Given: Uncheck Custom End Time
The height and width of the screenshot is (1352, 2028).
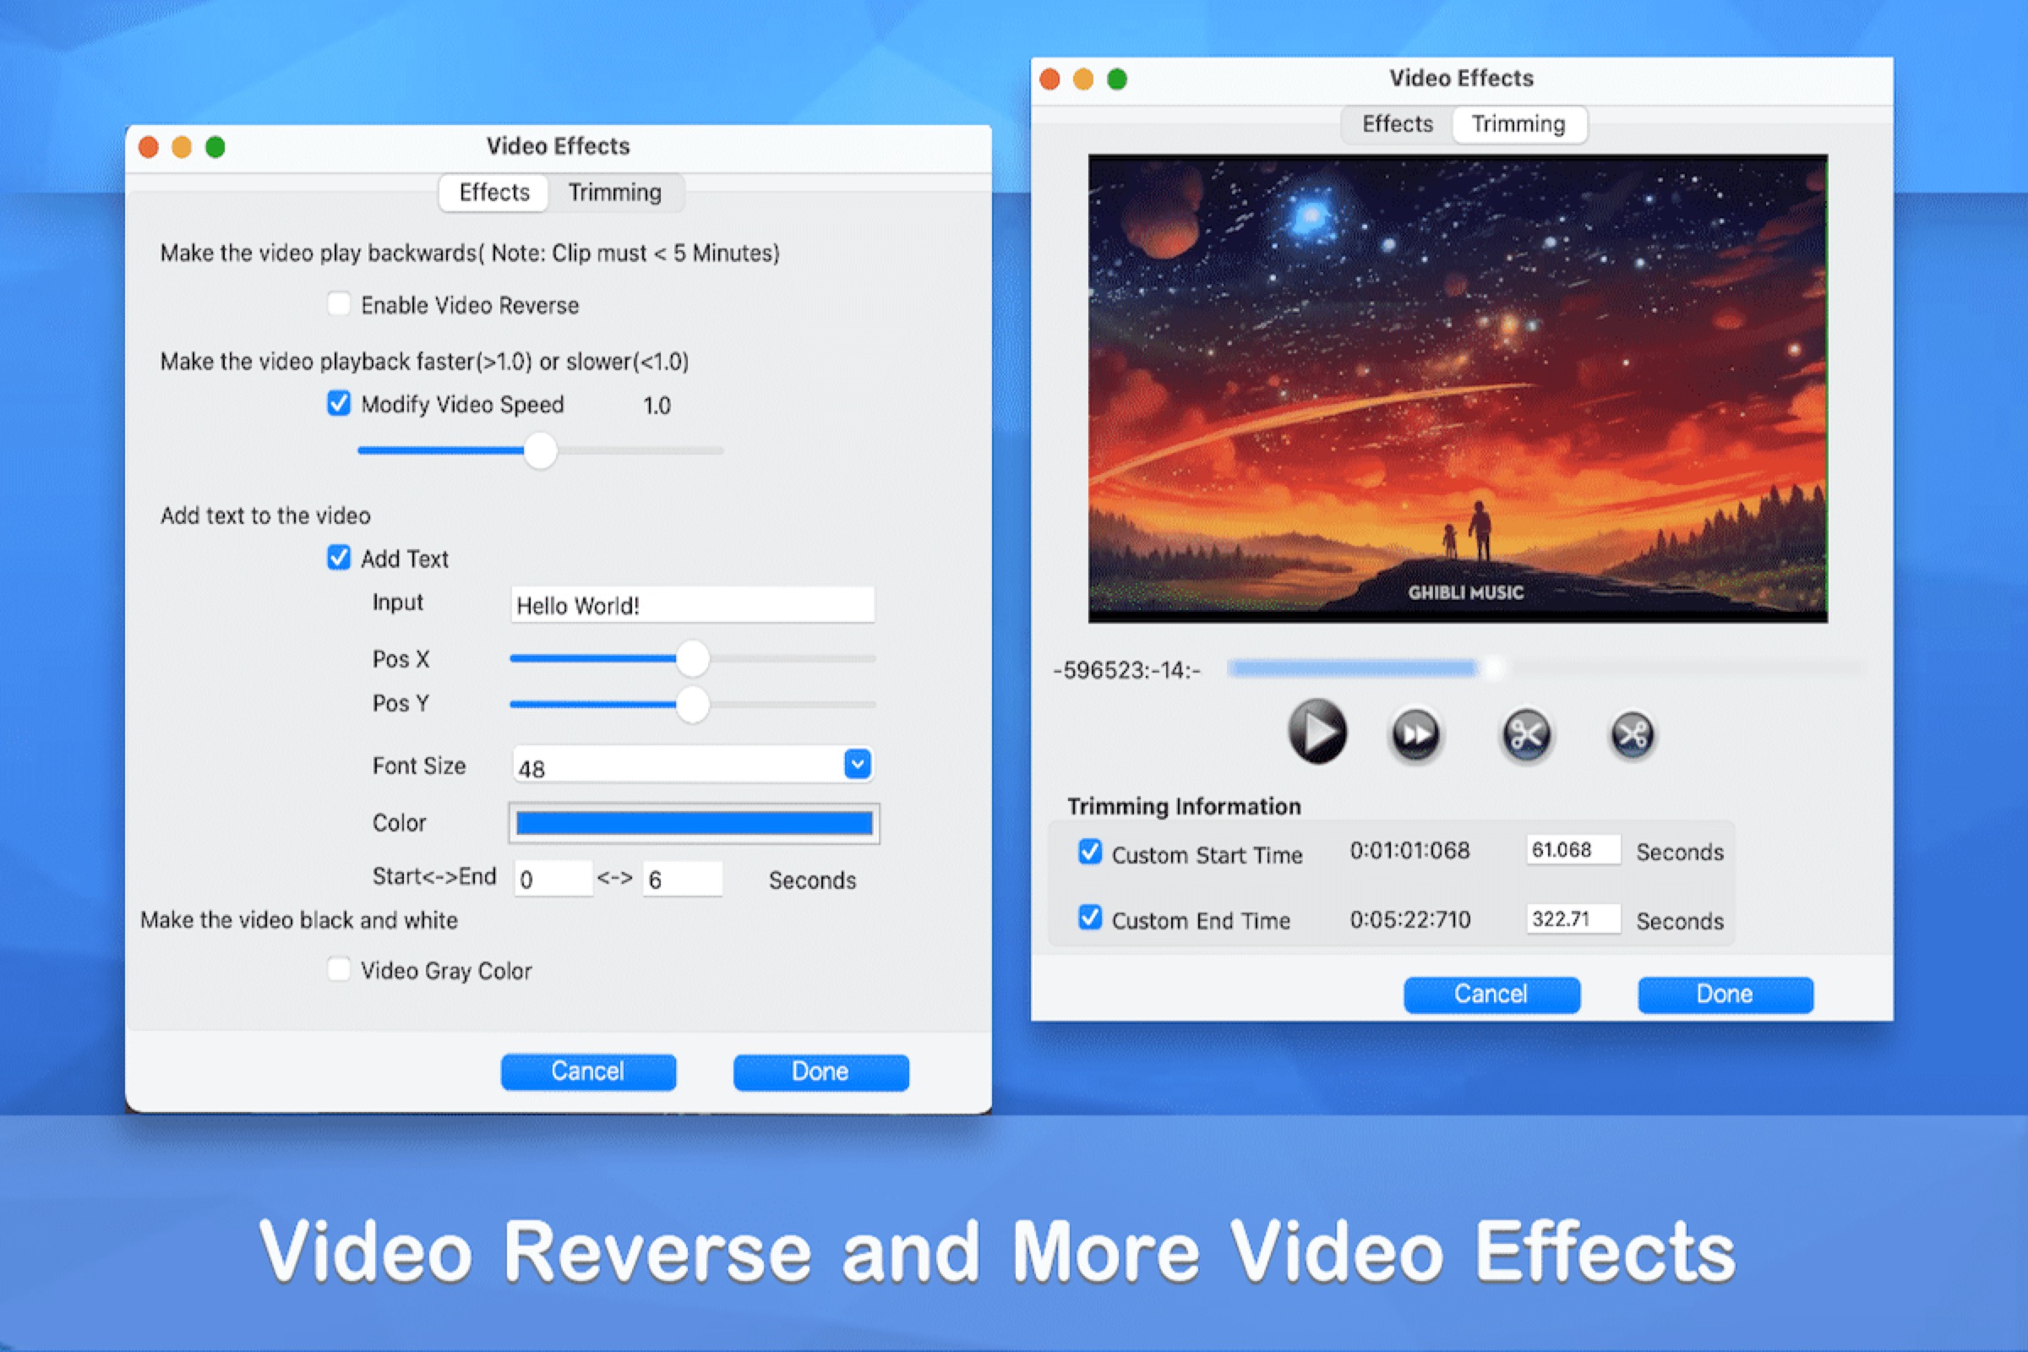Looking at the screenshot, I should (x=1090, y=918).
